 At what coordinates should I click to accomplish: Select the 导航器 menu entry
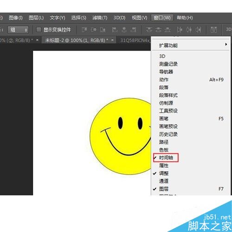coord(191,72)
